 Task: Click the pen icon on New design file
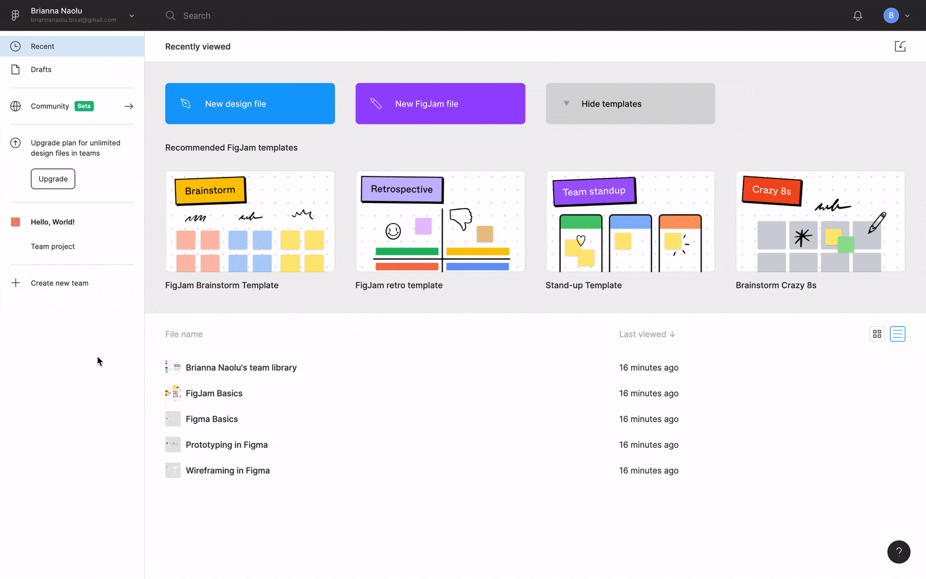click(186, 103)
